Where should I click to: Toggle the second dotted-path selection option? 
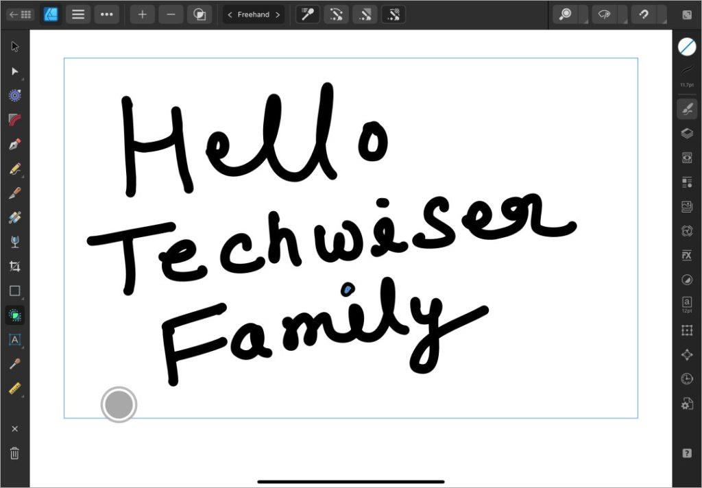click(x=336, y=15)
